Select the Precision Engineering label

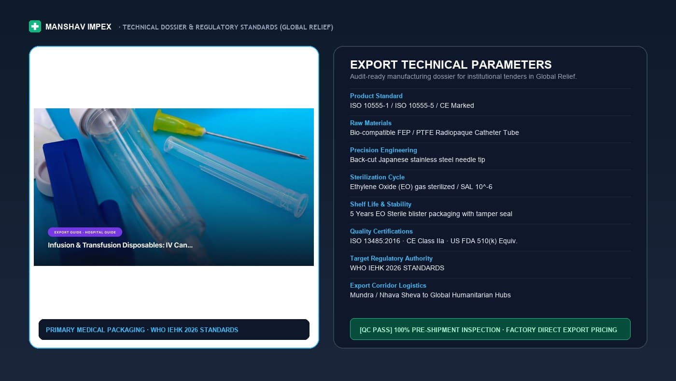pos(383,150)
